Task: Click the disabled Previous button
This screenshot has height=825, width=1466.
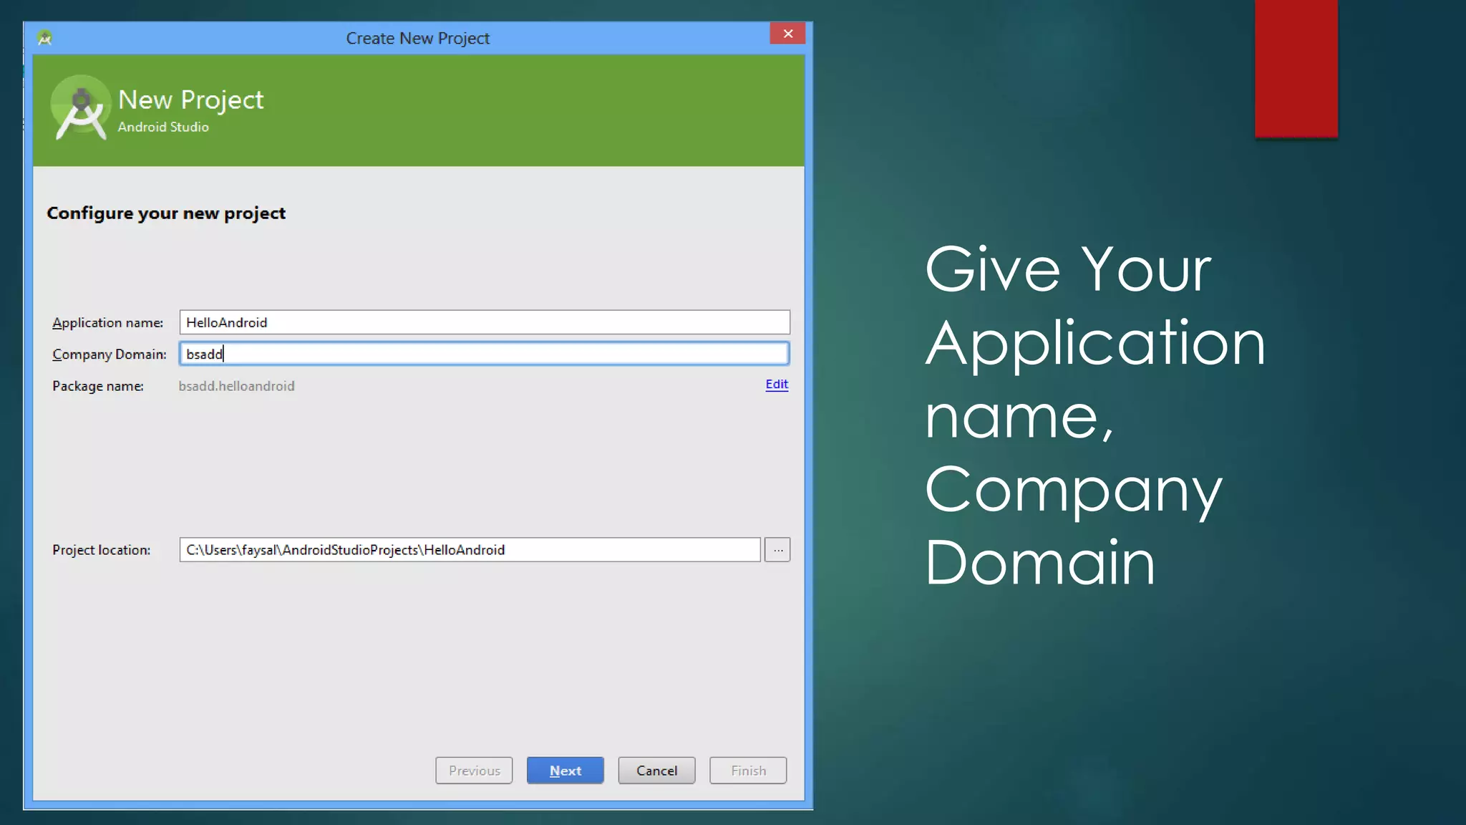Action: point(474,771)
